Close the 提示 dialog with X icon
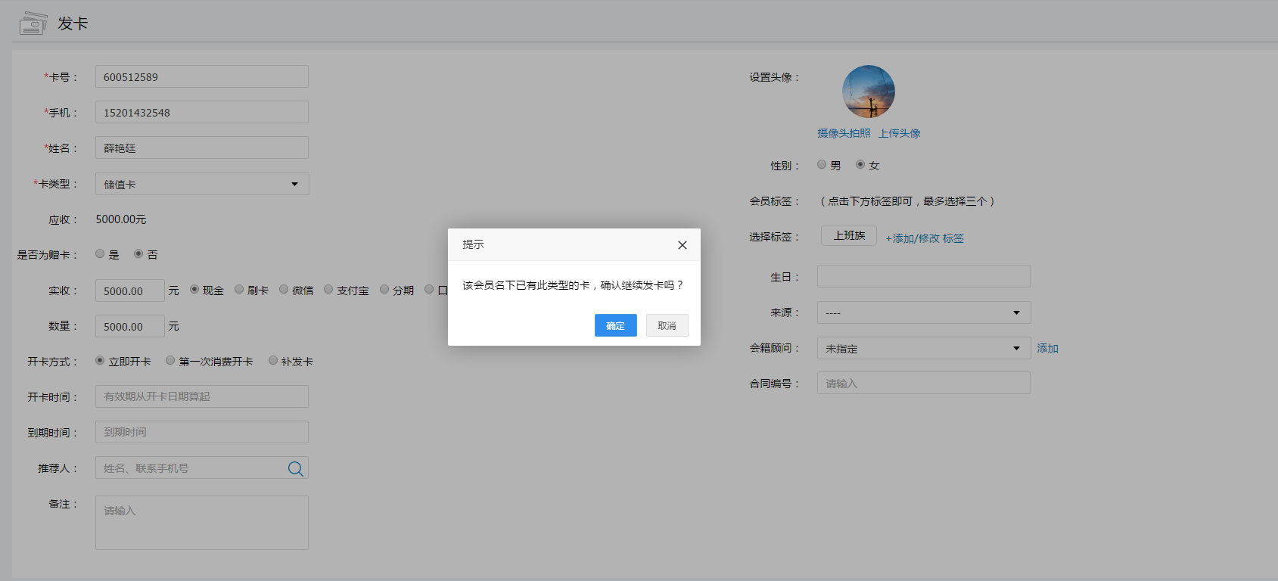1278x581 pixels. [682, 245]
